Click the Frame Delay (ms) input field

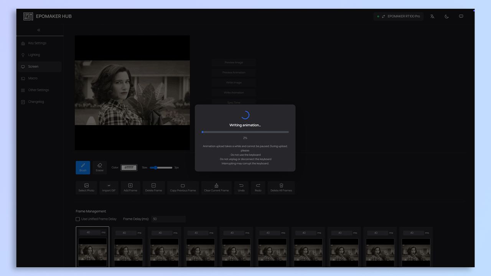tap(168, 219)
